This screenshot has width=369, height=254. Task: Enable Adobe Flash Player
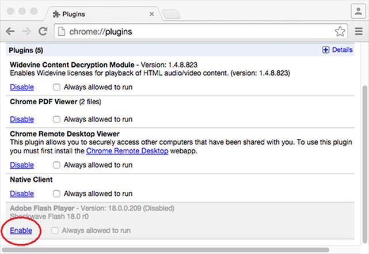click(x=21, y=230)
